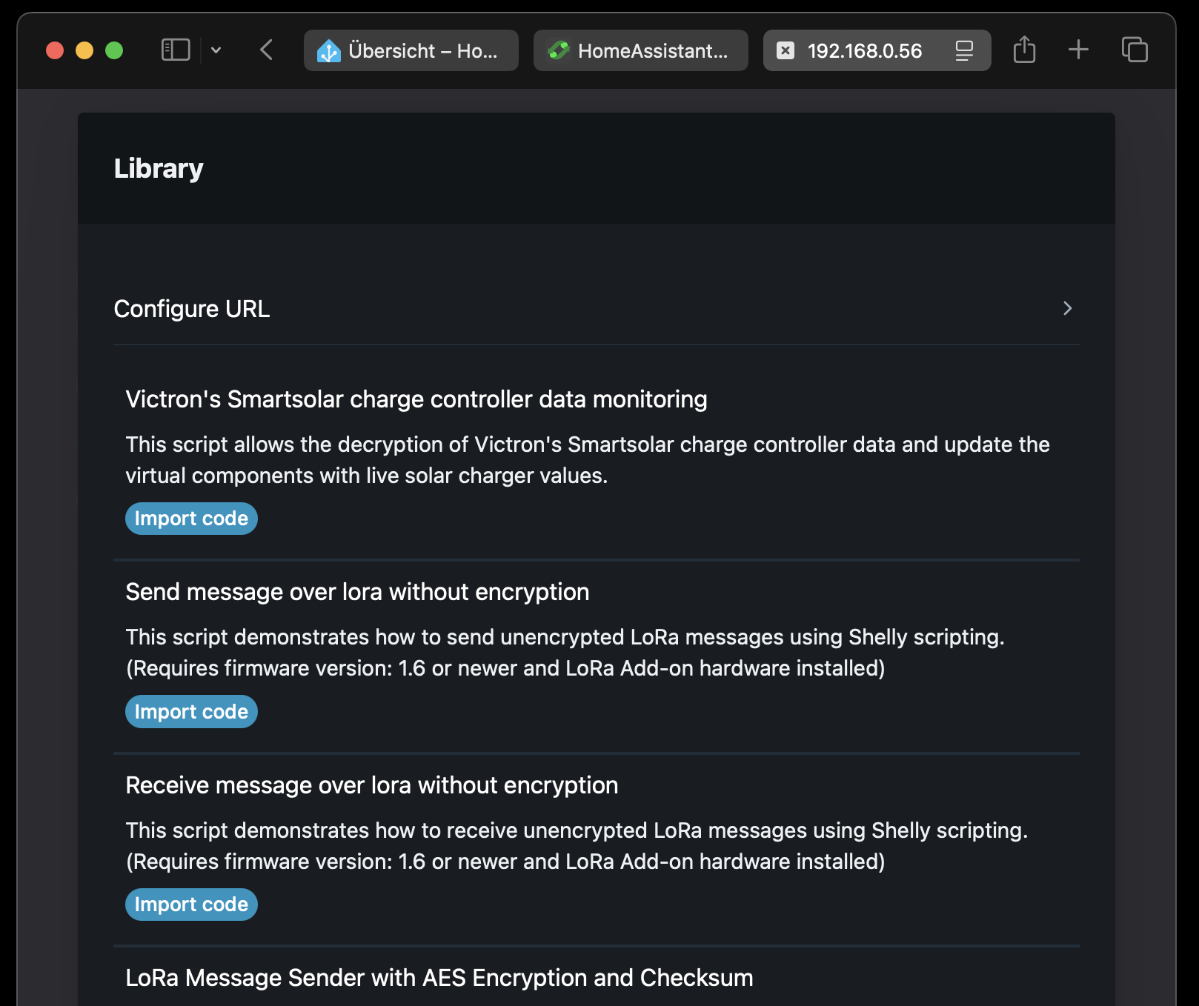Select the Victron's Smartsolar charge controller title

[416, 399]
